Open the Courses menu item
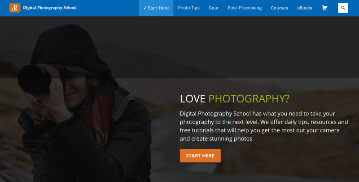Image resolution: width=359 pixels, height=182 pixels. 279,8
